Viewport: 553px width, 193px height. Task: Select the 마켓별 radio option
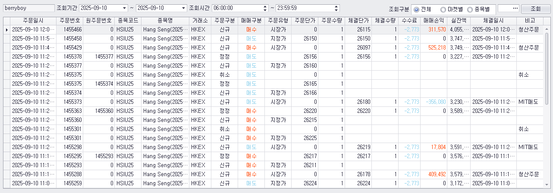pos(452,9)
